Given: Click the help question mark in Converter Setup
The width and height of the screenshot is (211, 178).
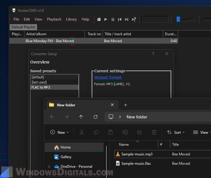Looking at the screenshot, I should point(153,54).
